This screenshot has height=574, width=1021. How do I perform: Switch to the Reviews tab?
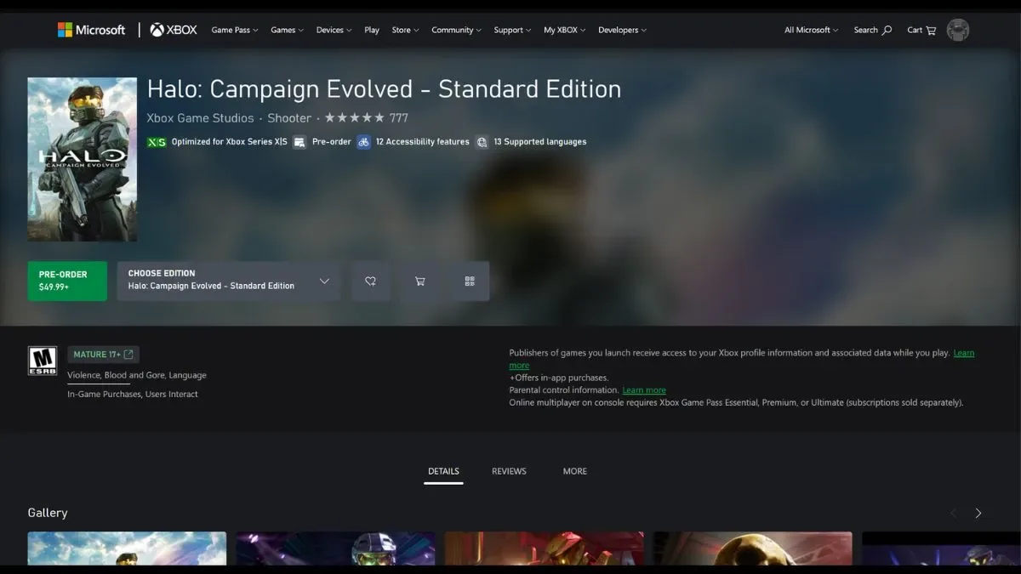[509, 471]
